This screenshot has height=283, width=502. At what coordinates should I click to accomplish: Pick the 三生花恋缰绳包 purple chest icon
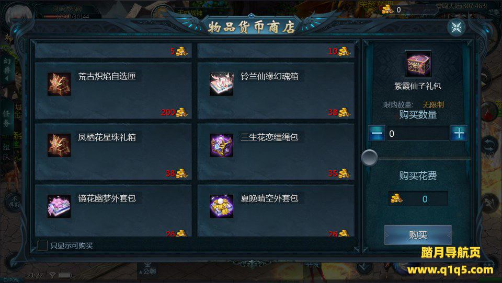[x=222, y=145]
